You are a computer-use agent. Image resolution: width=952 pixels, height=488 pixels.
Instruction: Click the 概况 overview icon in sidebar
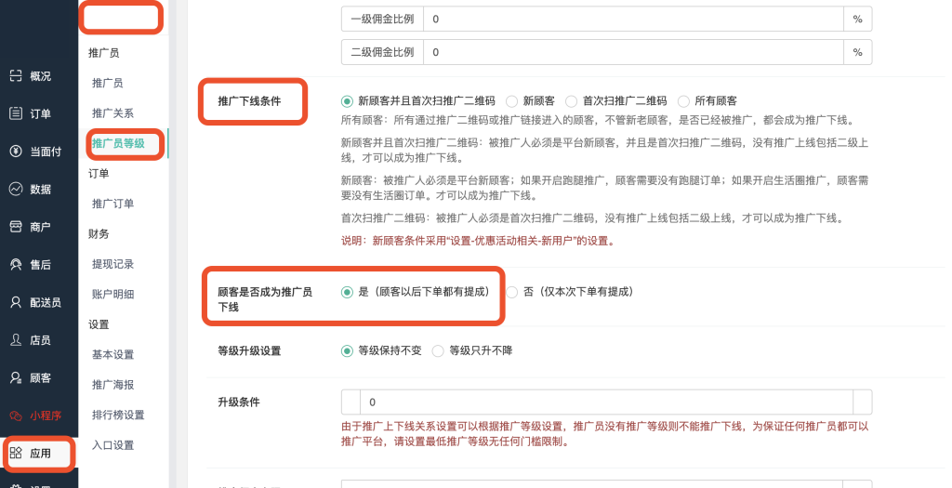(x=16, y=76)
